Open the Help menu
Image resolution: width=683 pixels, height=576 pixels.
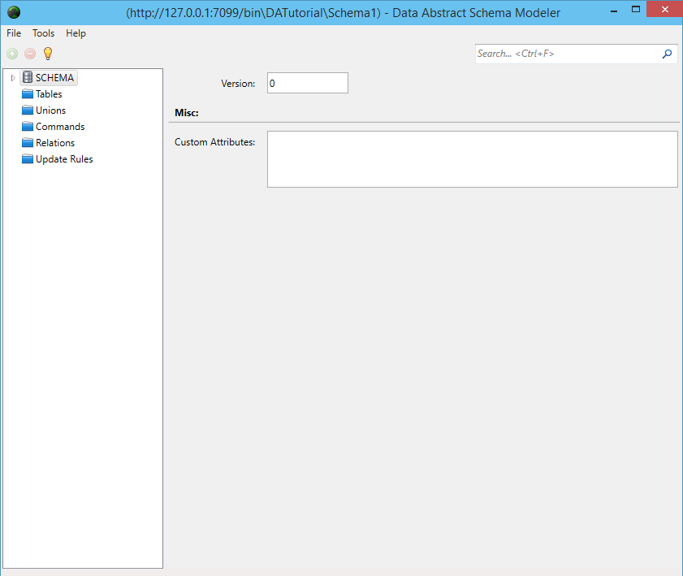click(76, 33)
